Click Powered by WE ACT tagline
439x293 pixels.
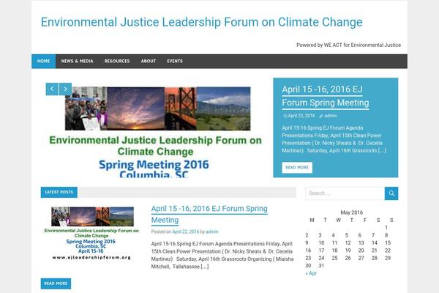tap(348, 45)
